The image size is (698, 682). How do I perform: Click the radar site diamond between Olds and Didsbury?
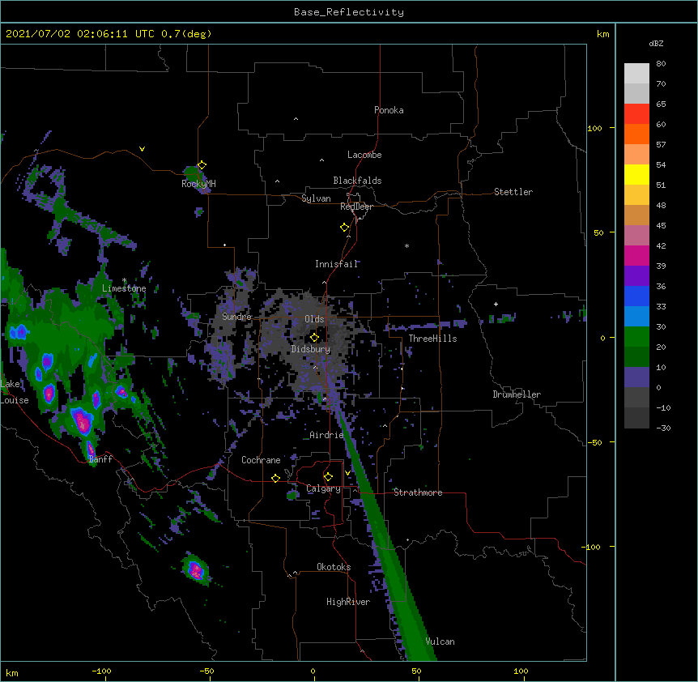coord(314,337)
